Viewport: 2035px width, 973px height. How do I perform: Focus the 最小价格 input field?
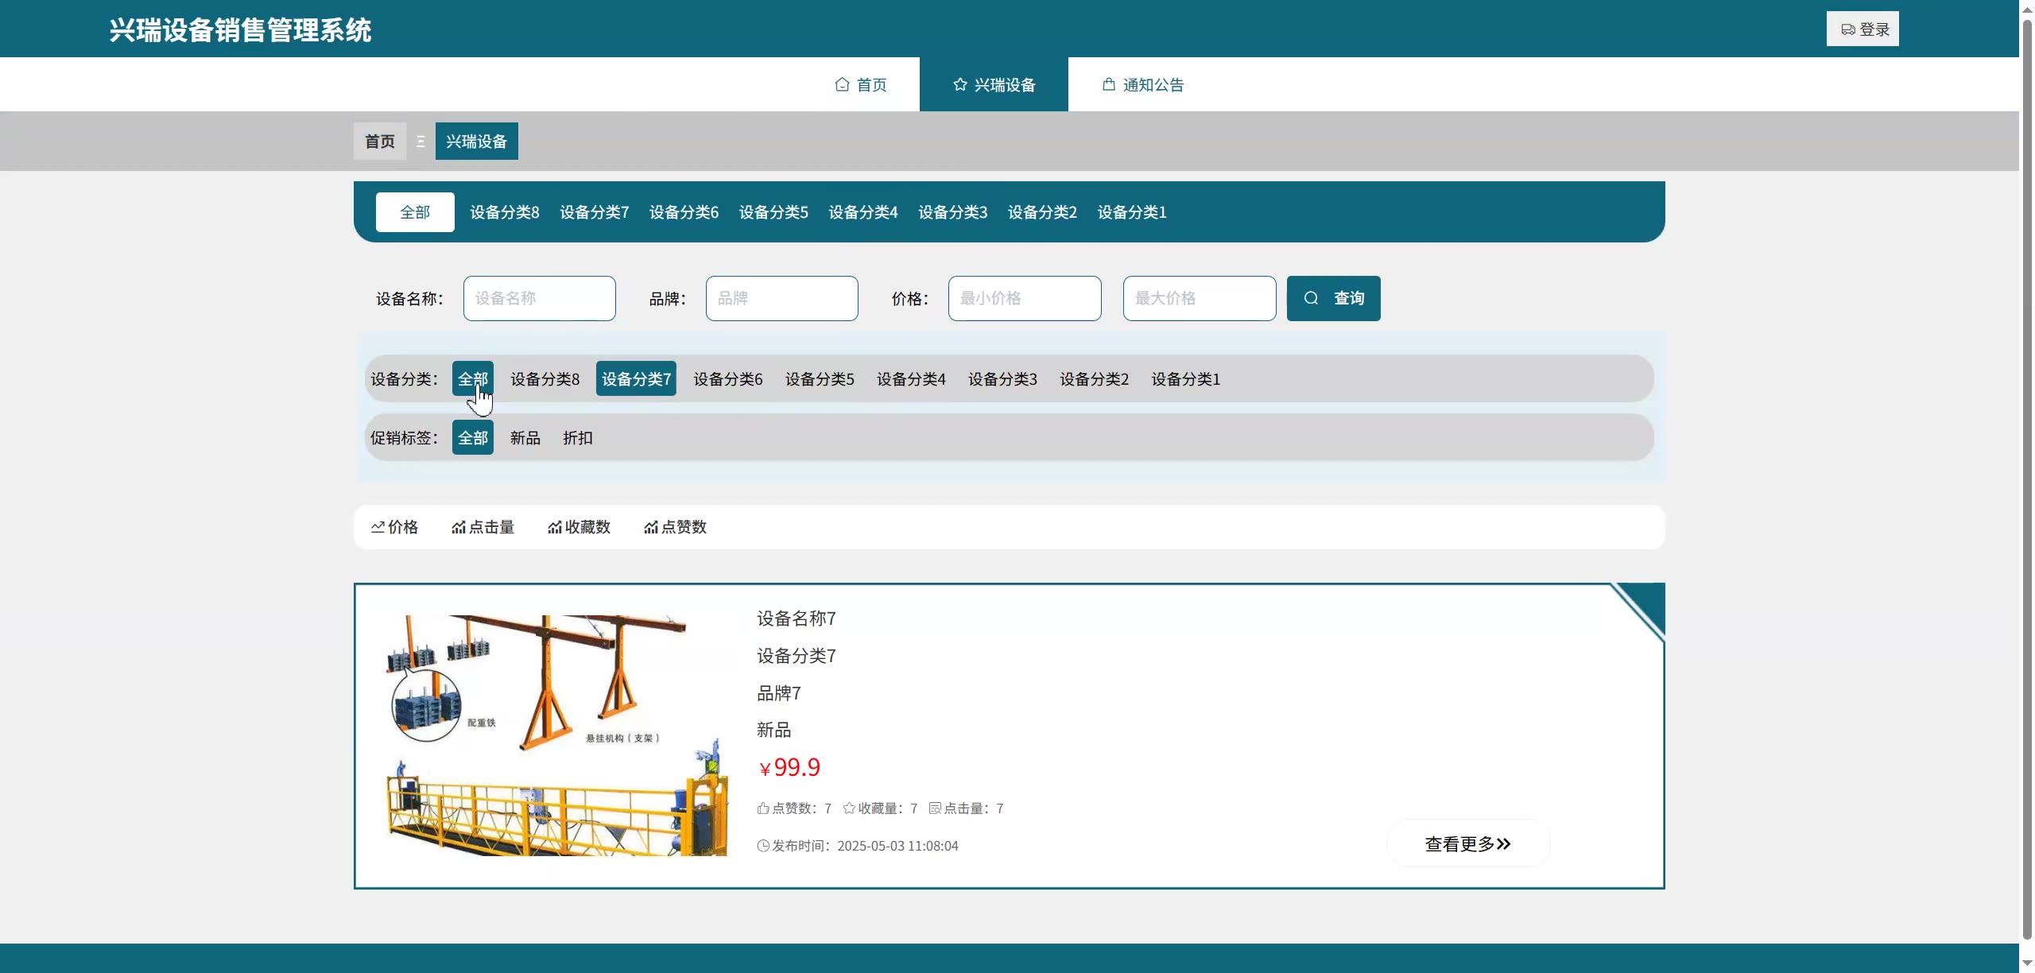point(1024,299)
